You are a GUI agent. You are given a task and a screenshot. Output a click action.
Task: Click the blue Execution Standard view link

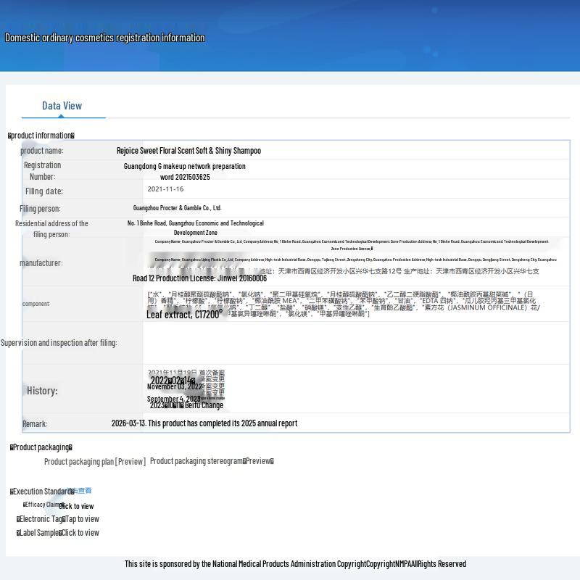83,491
